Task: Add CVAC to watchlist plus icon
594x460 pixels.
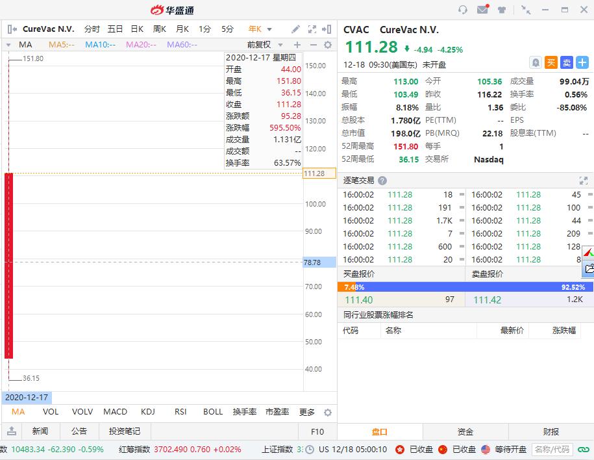Action: pyautogui.click(x=582, y=62)
